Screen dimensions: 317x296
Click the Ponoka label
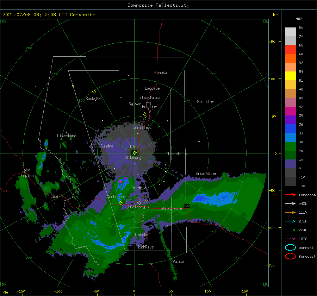(x=161, y=73)
